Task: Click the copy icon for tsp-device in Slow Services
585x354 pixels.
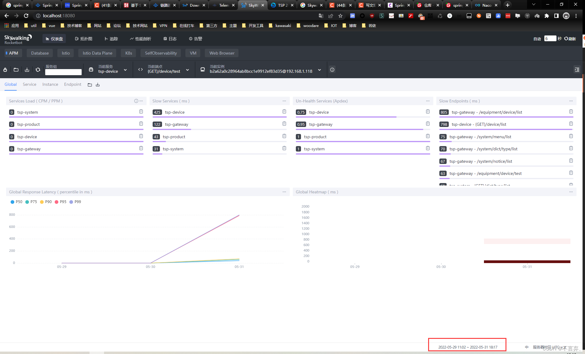Action: click(x=284, y=112)
